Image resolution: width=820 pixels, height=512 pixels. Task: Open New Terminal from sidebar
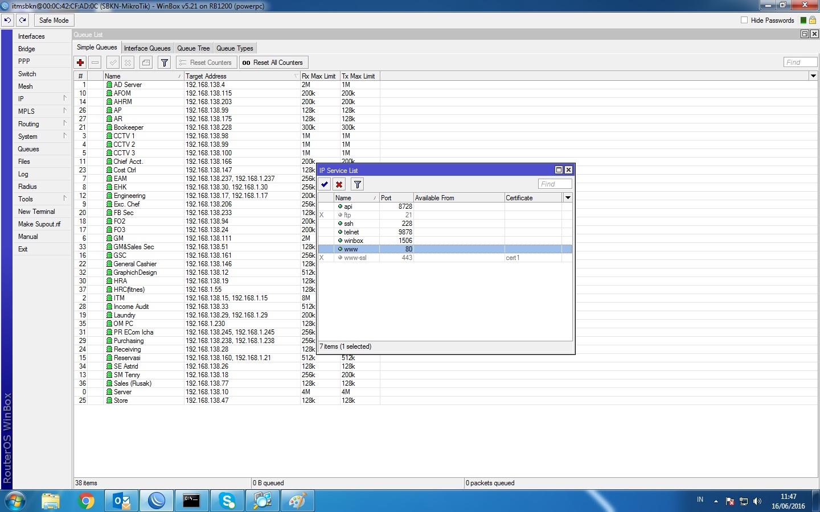click(42, 212)
